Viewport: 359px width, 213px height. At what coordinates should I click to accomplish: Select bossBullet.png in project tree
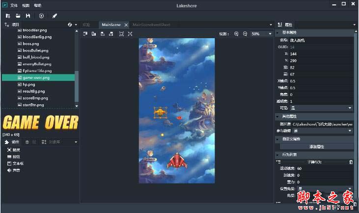tap(35, 50)
